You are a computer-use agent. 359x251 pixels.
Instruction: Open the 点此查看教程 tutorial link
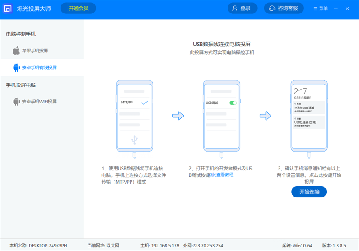pyautogui.click(x=221, y=175)
